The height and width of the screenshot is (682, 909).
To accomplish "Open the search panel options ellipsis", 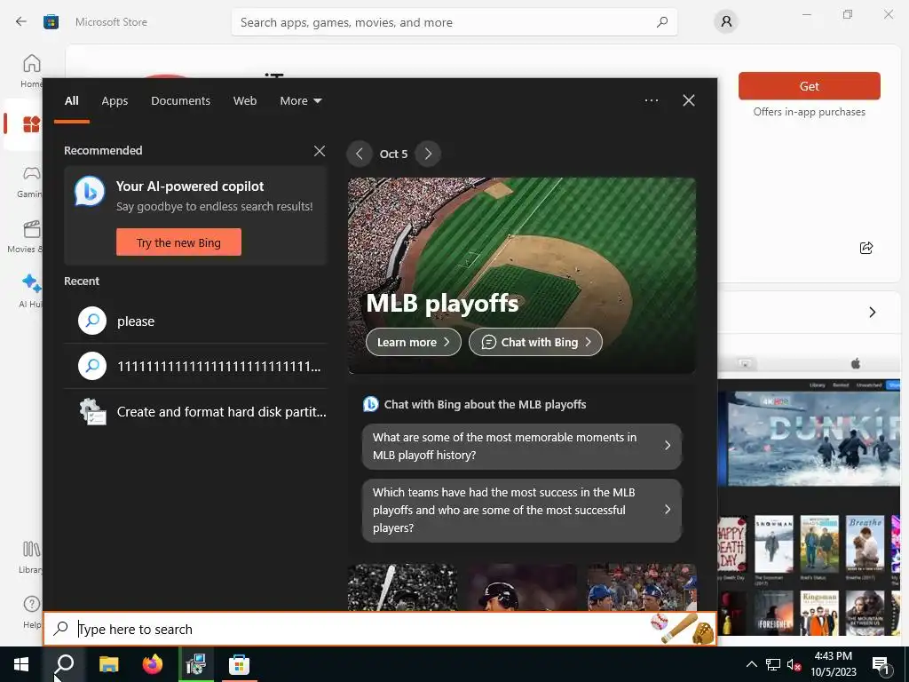I will 651,100.
